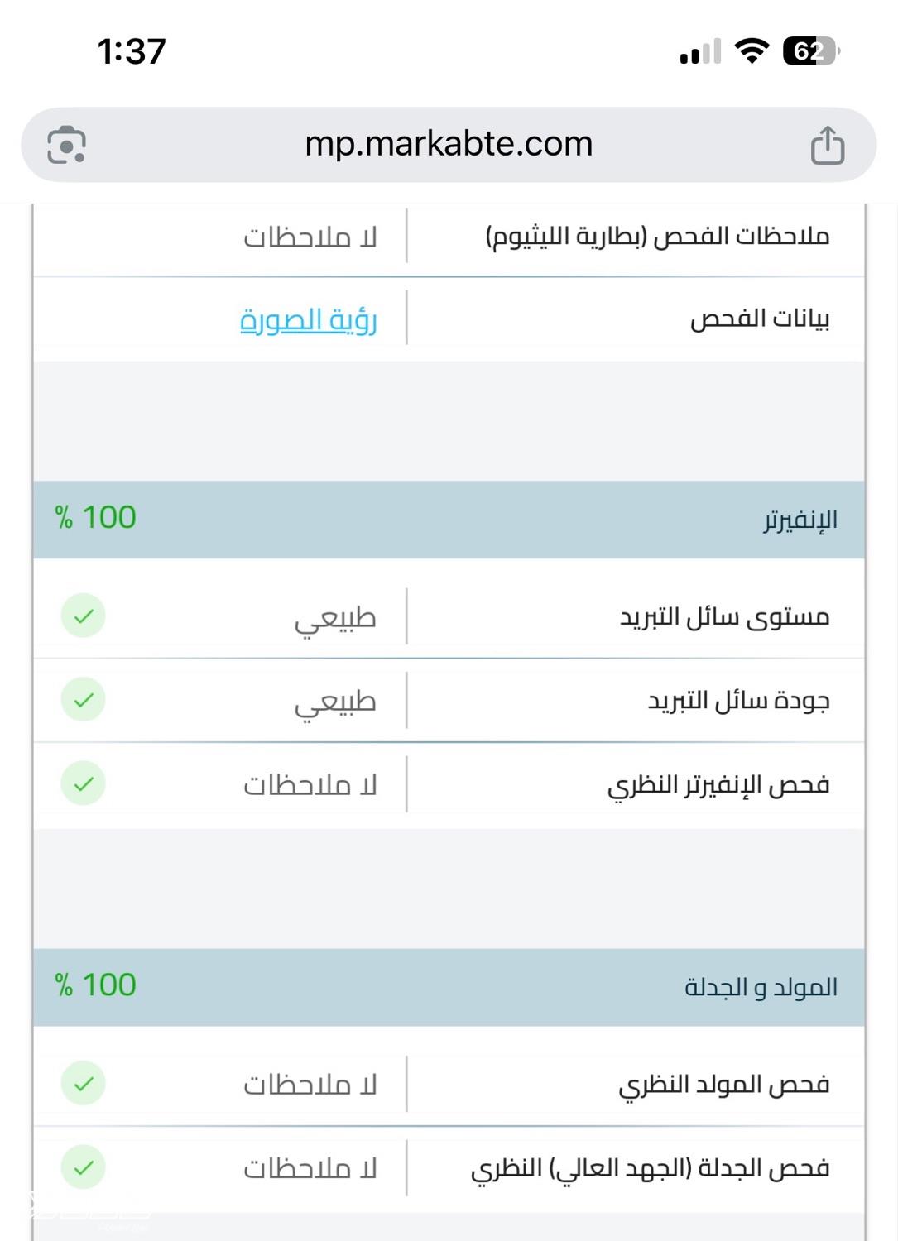Tap the battery indicator showing 62
Screen dimensions: 898x1241
click(811, 51)
